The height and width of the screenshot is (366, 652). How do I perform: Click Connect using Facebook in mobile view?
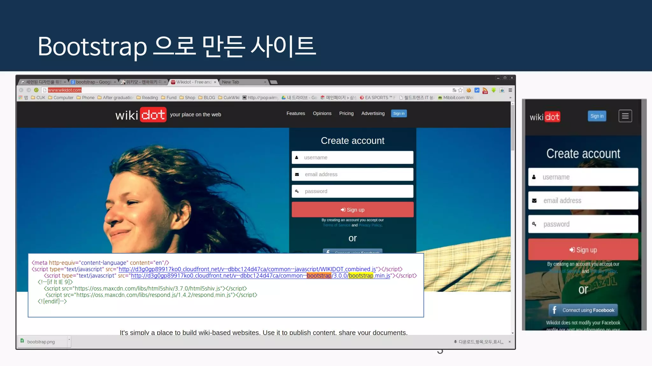(583, 310)
